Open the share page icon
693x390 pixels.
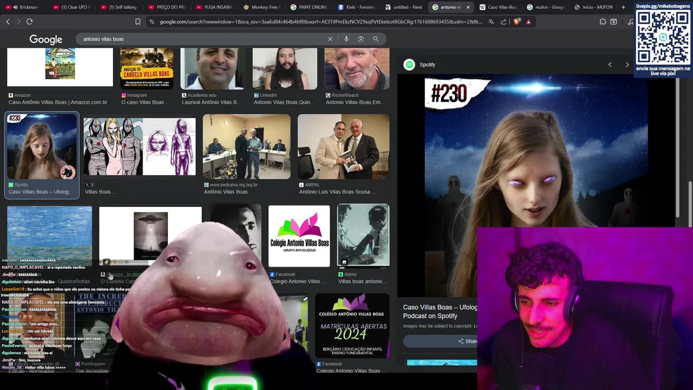pyautogui.click(x=504, y=22)
